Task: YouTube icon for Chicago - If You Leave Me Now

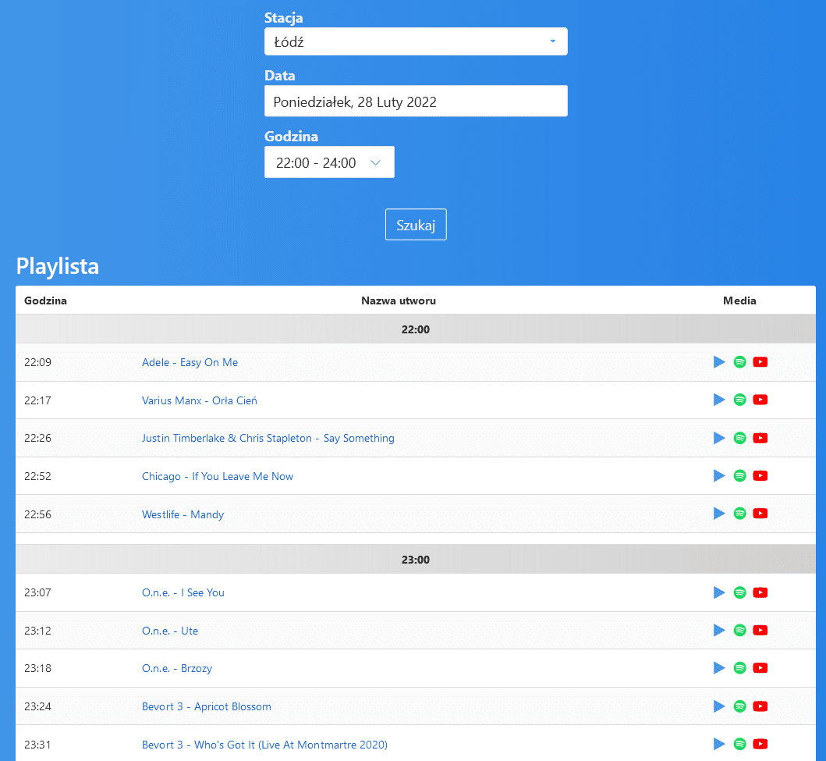Action: point(760,476)
